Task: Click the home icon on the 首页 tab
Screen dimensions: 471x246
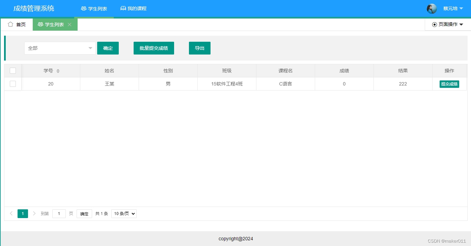Action: (10, 24)
